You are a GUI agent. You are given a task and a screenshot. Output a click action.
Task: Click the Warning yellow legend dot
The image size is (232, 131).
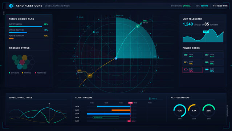click(x=23, y=73)
